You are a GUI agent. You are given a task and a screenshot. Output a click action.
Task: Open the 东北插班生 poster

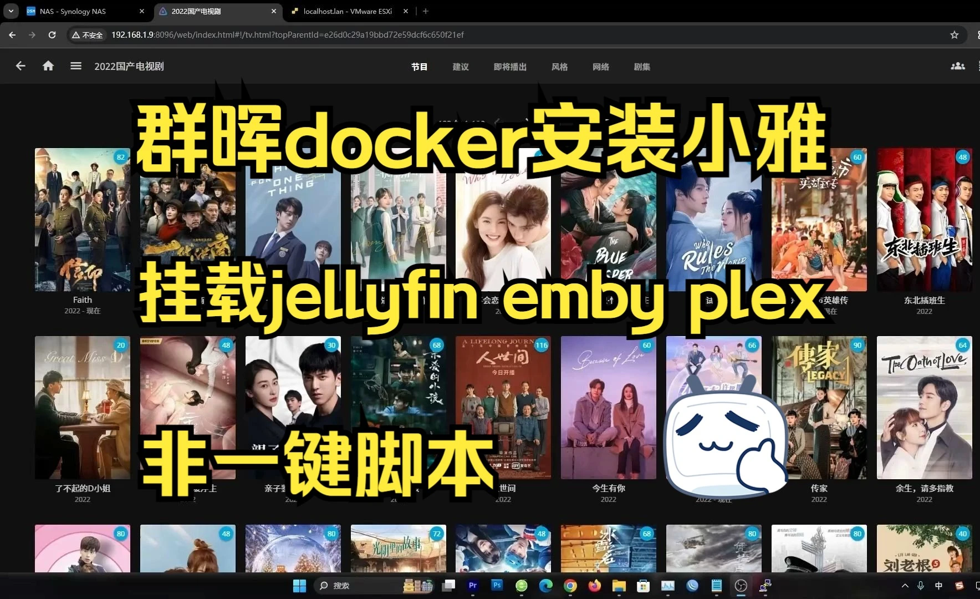(x=925, y=220)
